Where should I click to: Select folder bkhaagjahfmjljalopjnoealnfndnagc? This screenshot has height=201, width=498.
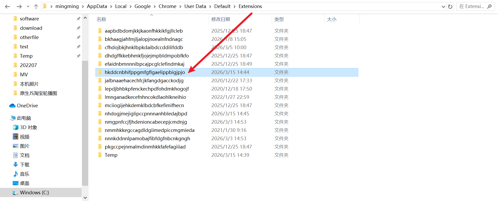(144, 39)
